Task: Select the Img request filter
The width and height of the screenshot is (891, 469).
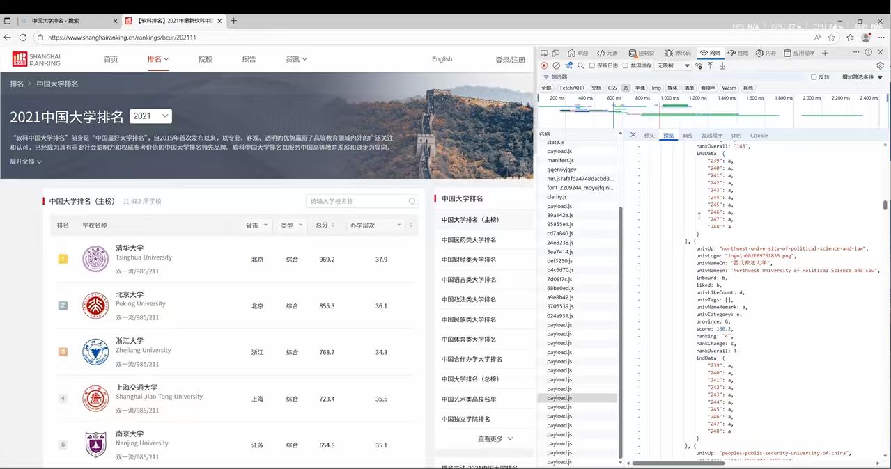Action: (x=656, y=88)
